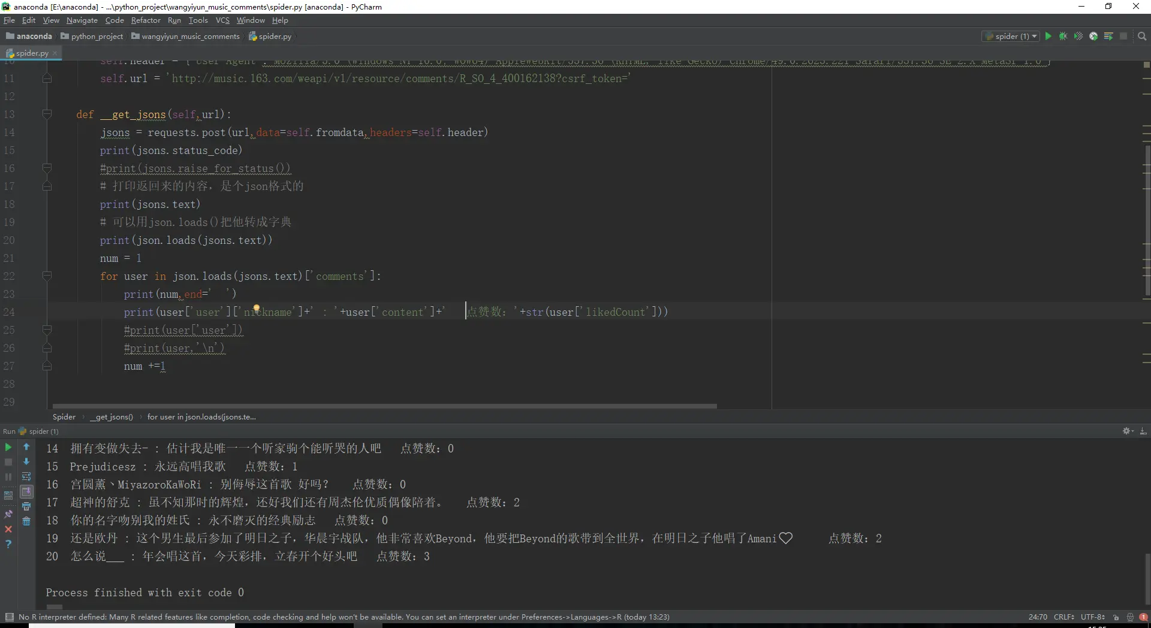1151x628 pixels.
Task: Hide the Run tool window
Action: (1143, 431)
